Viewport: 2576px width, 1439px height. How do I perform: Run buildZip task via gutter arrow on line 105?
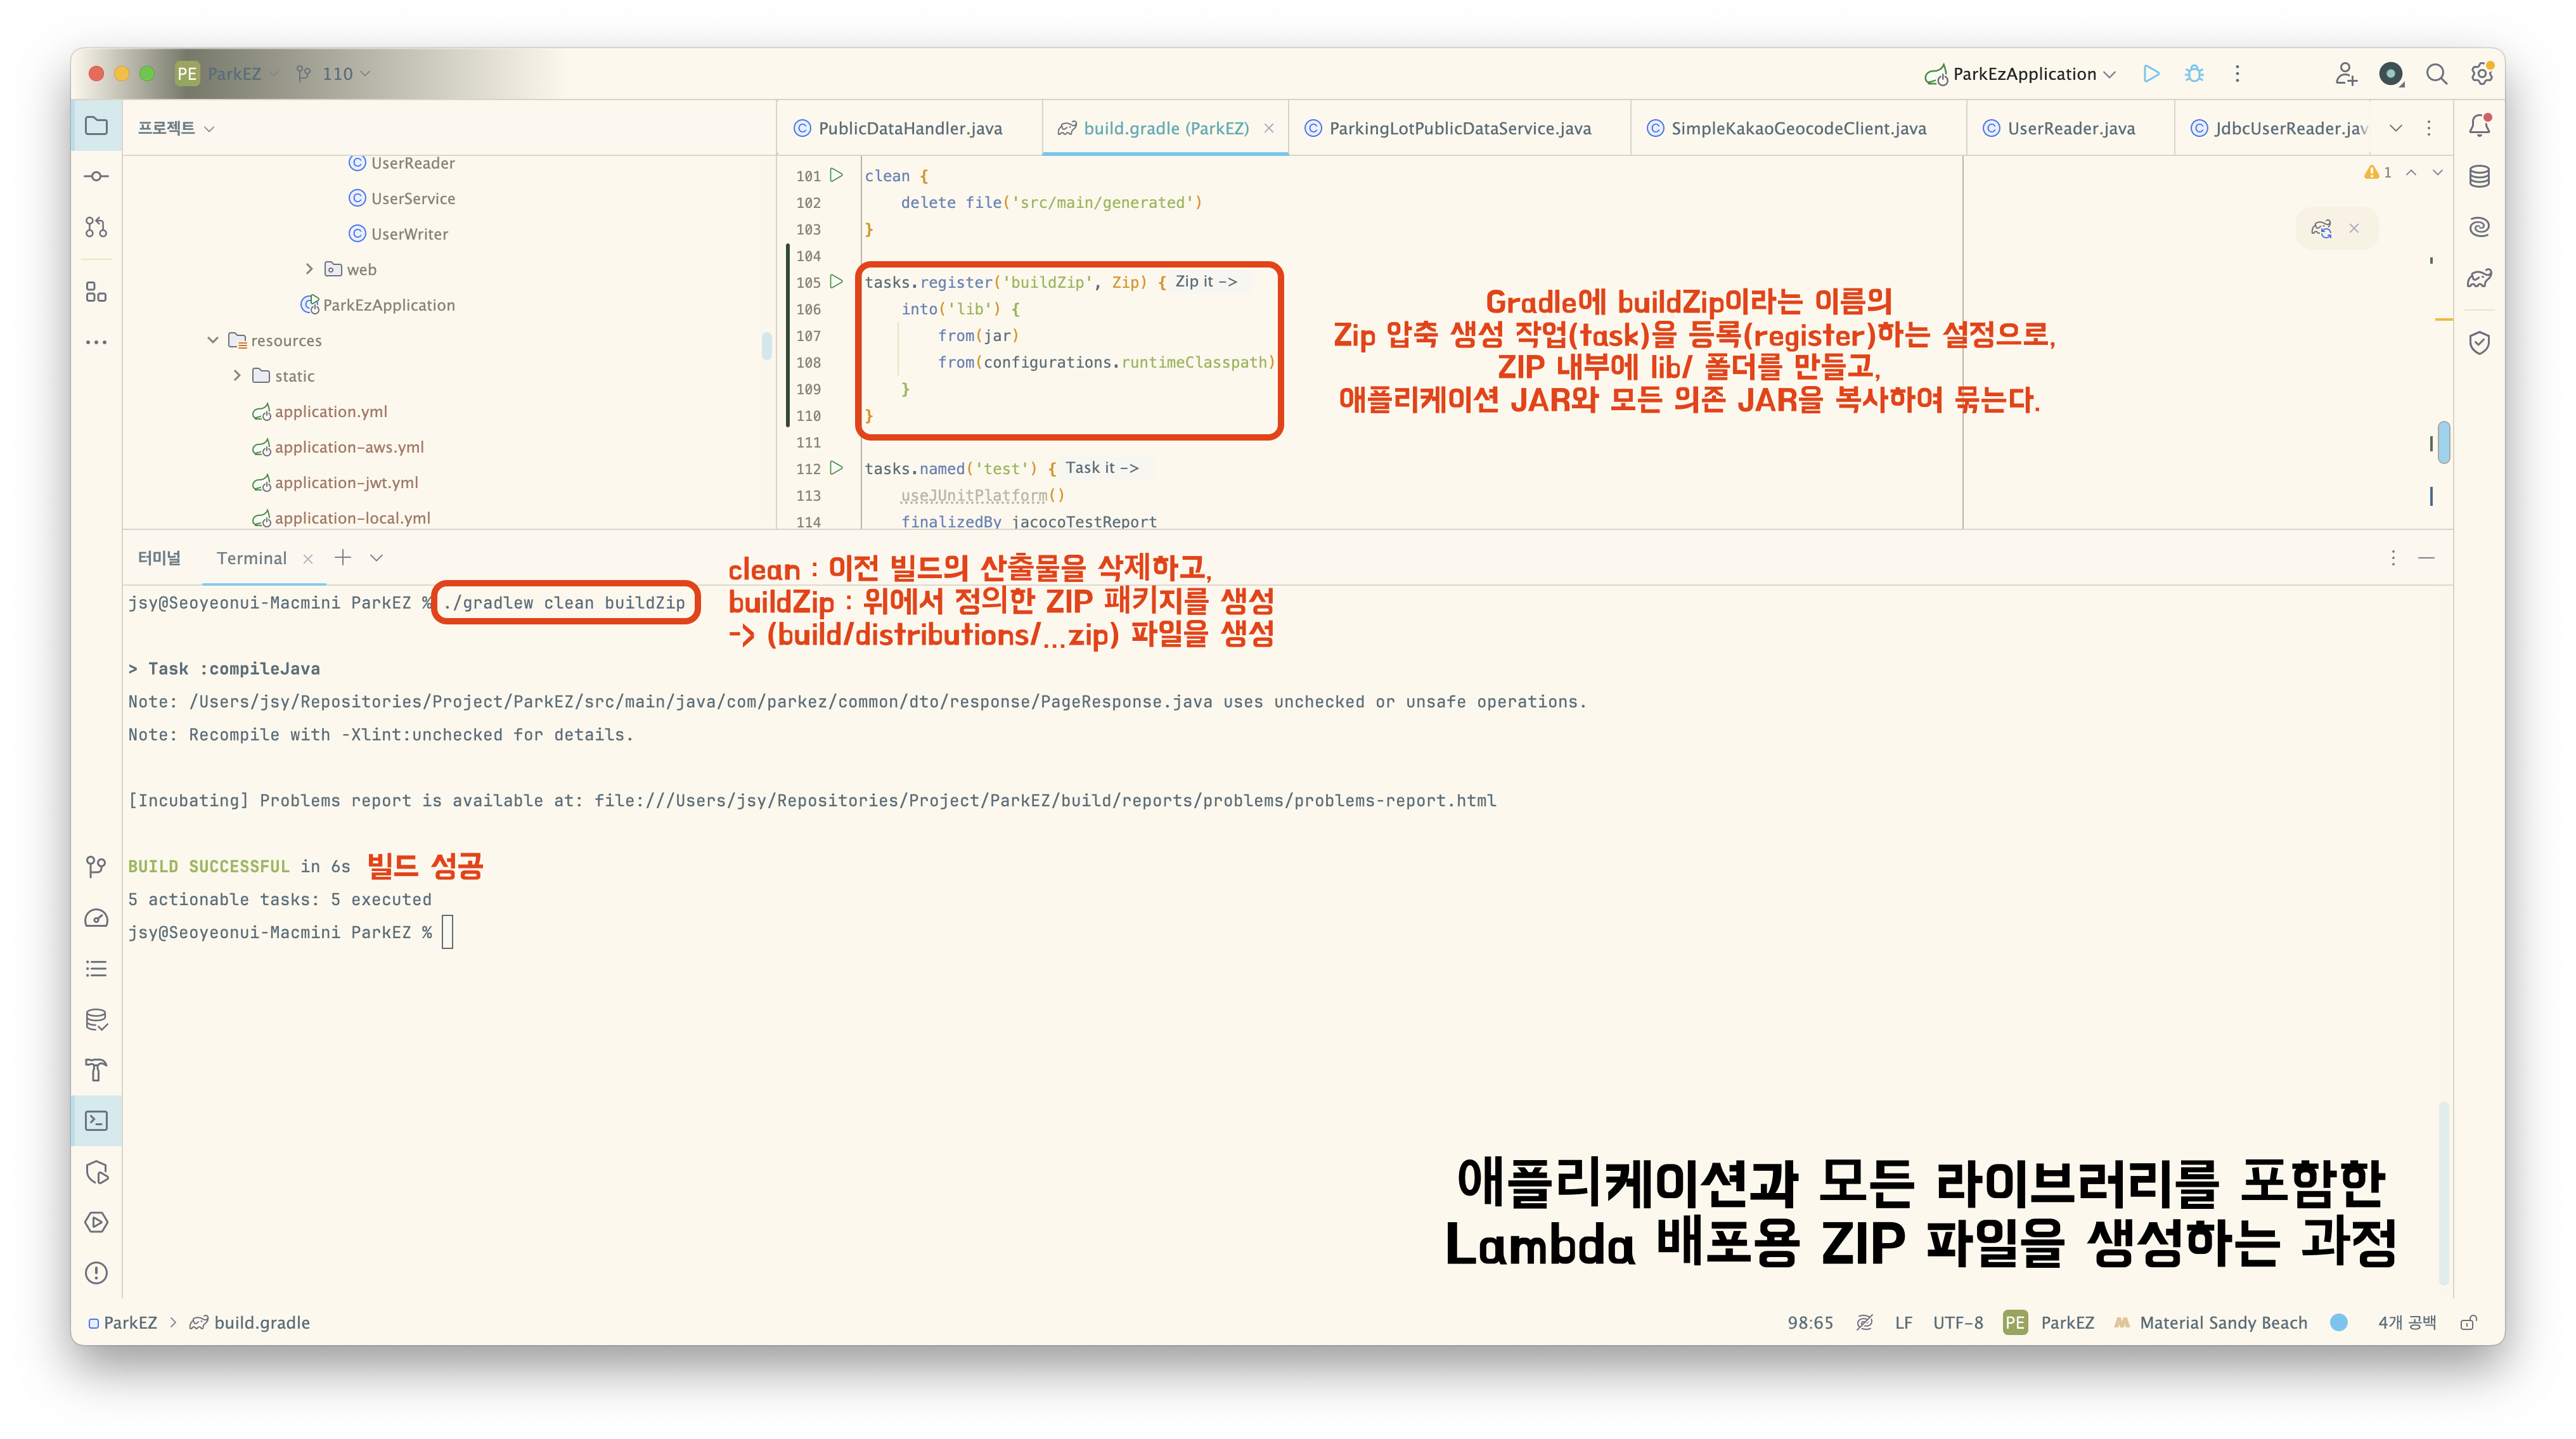pos(837,282)
